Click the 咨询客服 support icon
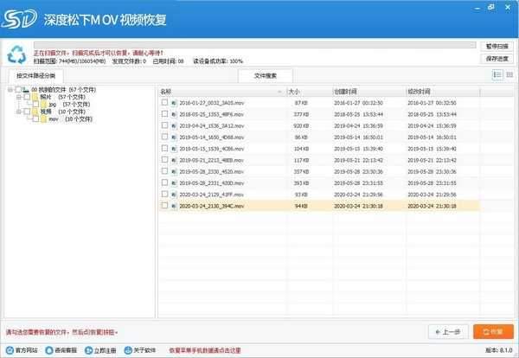This screenshot has width=519, height=358. [49, 350]
